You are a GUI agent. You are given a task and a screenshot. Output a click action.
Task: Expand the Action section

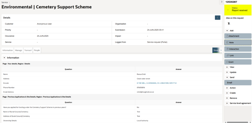coord(227,88)
